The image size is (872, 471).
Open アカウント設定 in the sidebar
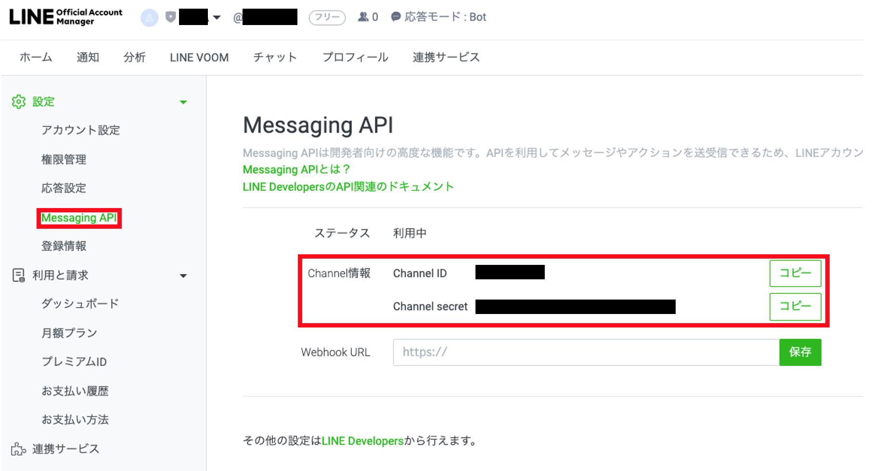(x=80, y=130)
